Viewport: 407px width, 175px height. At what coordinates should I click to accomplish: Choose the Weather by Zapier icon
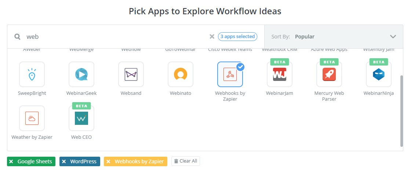point(32,118)
